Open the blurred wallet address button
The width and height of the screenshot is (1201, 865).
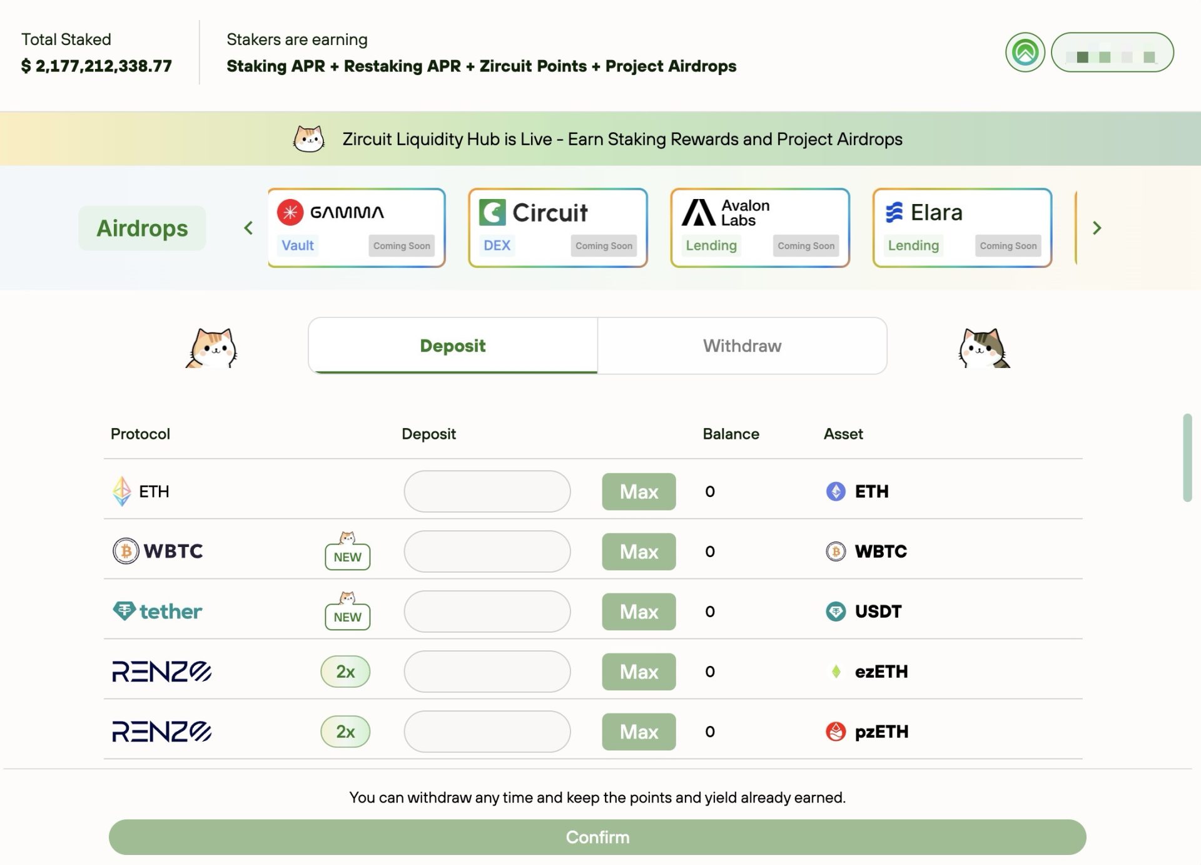pyautogui.click(x=1112, y=53)
